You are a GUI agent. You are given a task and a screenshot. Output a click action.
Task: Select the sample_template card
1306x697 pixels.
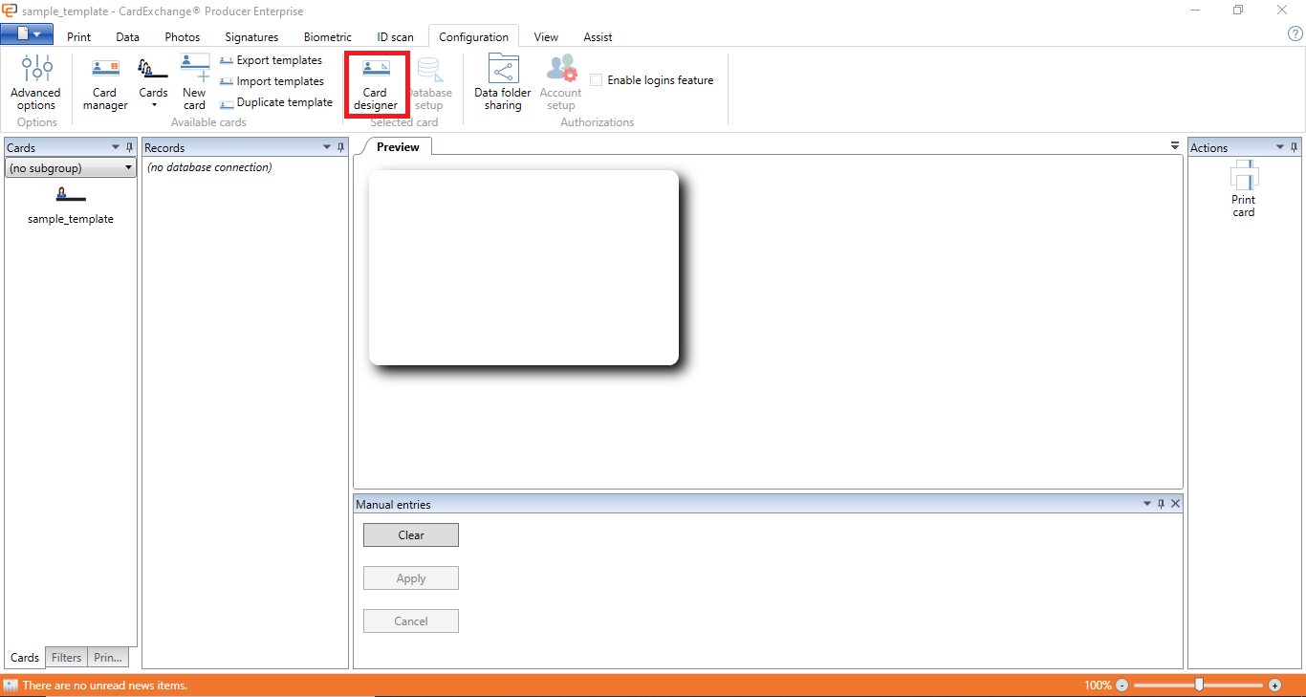pyautogui.click(x=71, y=205)
